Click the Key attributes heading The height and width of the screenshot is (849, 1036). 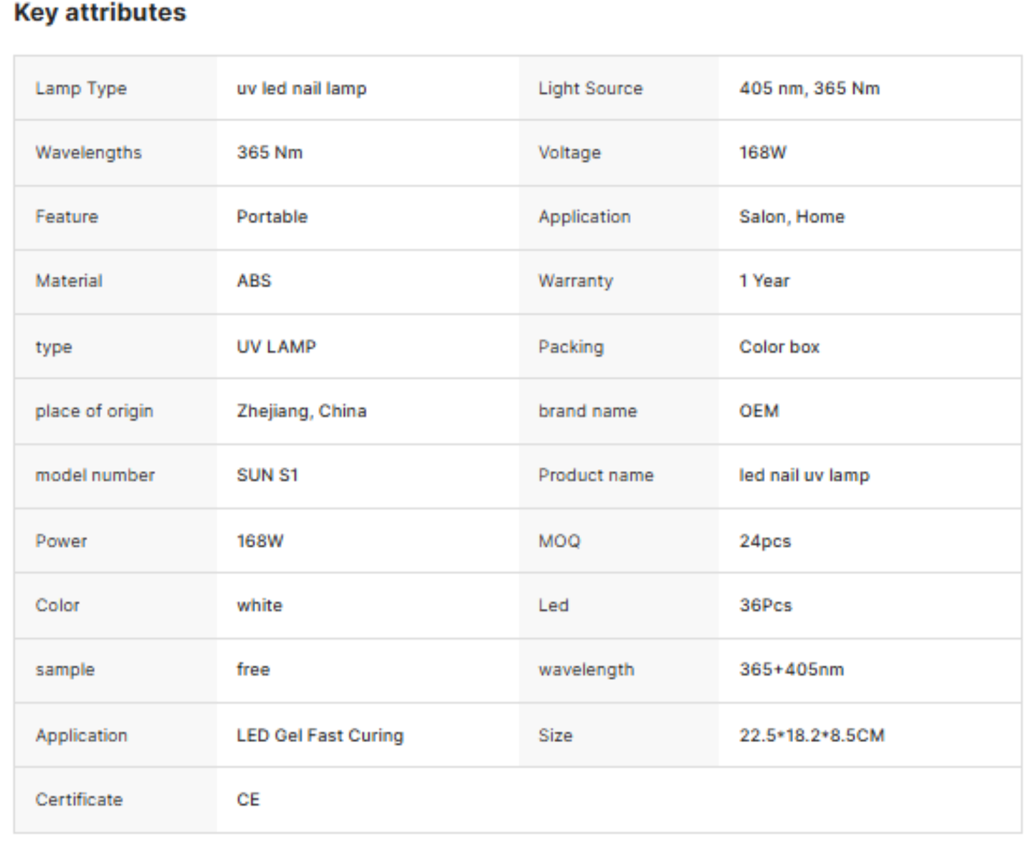[100, 13]
